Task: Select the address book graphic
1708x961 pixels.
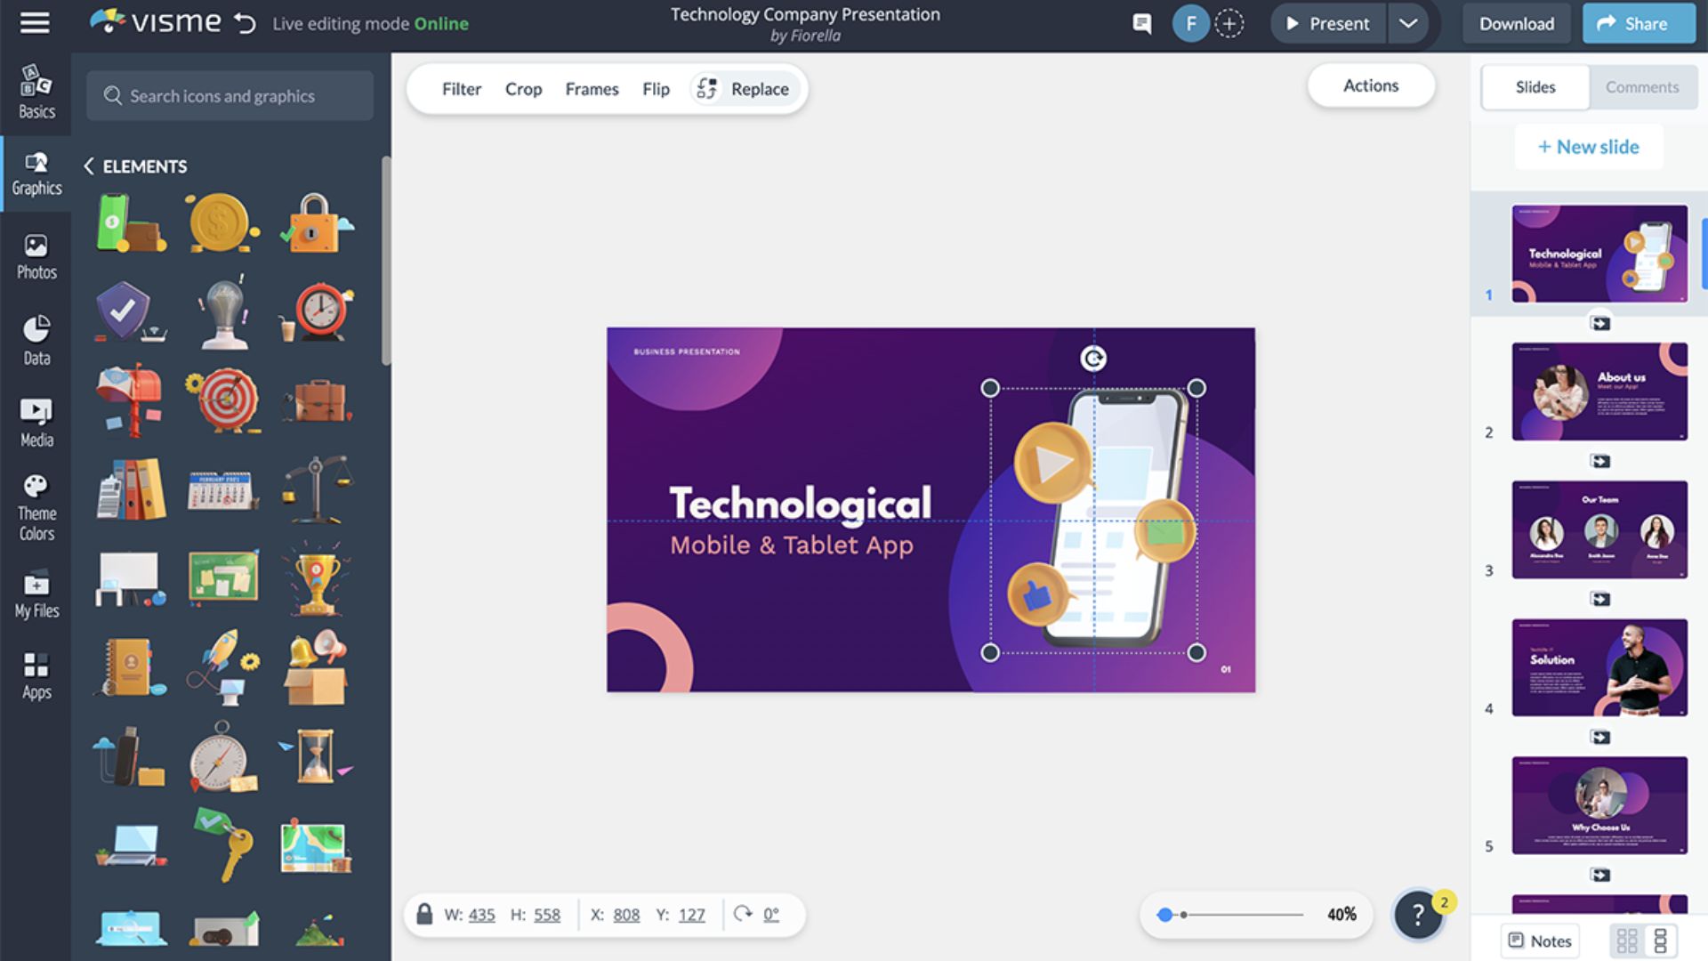Action: pyautogui.click(x=131, y=667)
